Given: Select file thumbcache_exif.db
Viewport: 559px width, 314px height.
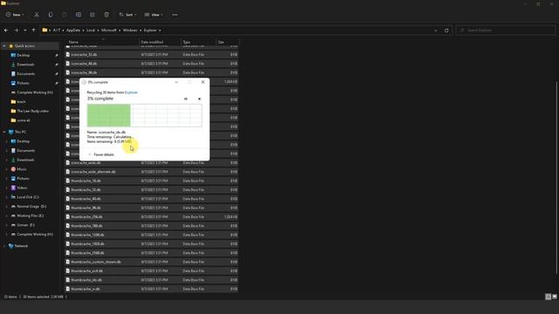Looking at the screenshot, I should (151, 271).
